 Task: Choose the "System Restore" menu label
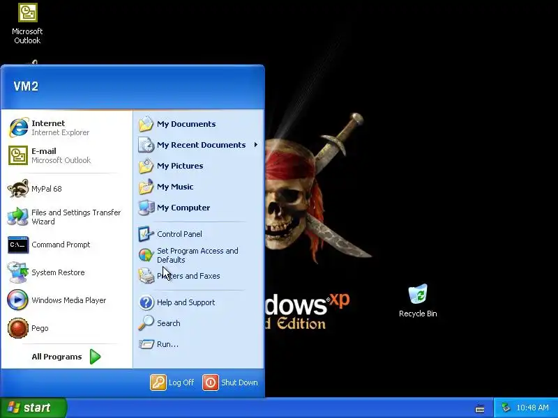pyautogui.click(x=59, y=272)
